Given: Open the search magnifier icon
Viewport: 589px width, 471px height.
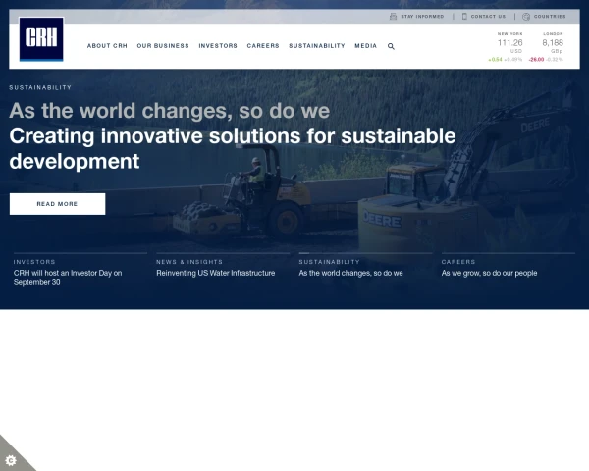Looking at the screenshot, I should (x=391, y=46).
